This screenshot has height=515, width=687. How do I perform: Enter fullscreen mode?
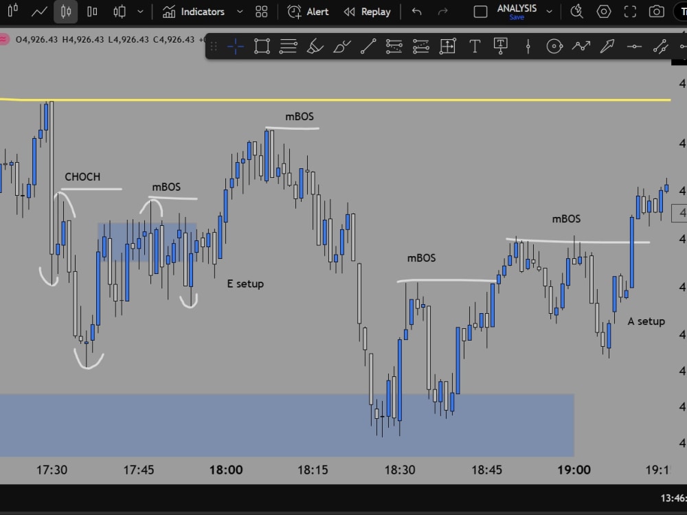coord(630,12)
